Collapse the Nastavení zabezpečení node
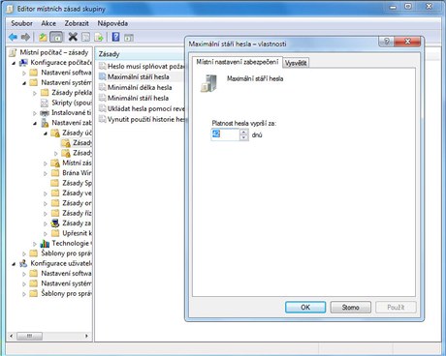Viewport: 446px width, 356px height. 35,123
